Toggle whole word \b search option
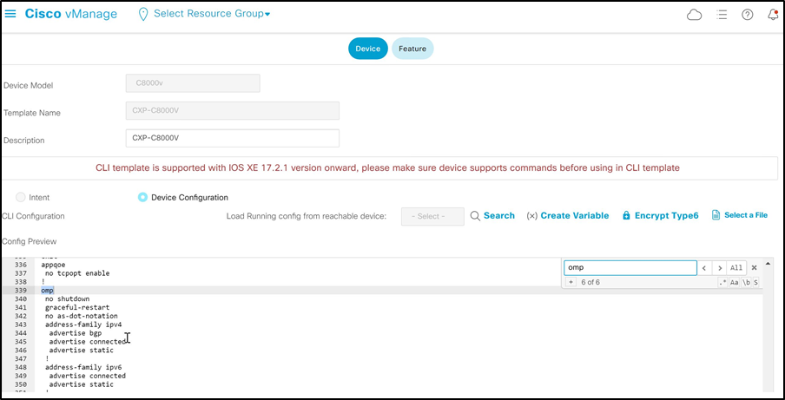Image resolution: width=785 pixels, height=400 pixels. click(x=746, y=283)
